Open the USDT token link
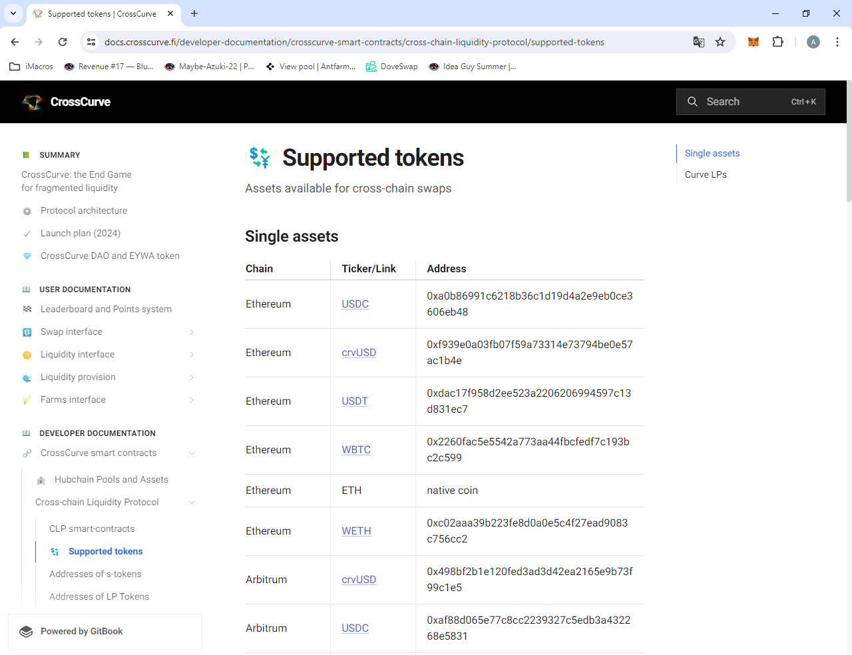 click(355, 401)
